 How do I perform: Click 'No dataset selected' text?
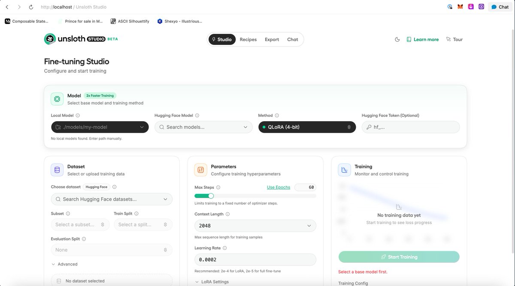[85, 281]
